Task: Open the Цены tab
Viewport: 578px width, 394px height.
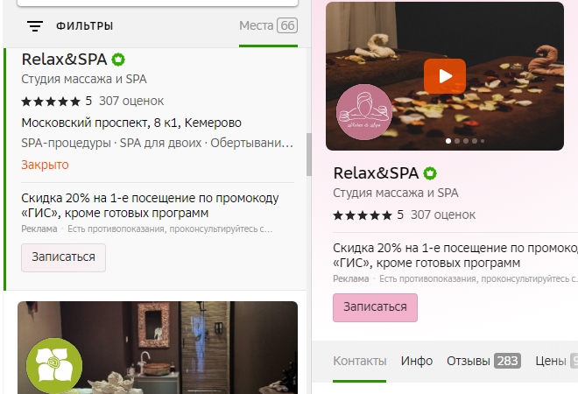Action: (x=556, y=361)
